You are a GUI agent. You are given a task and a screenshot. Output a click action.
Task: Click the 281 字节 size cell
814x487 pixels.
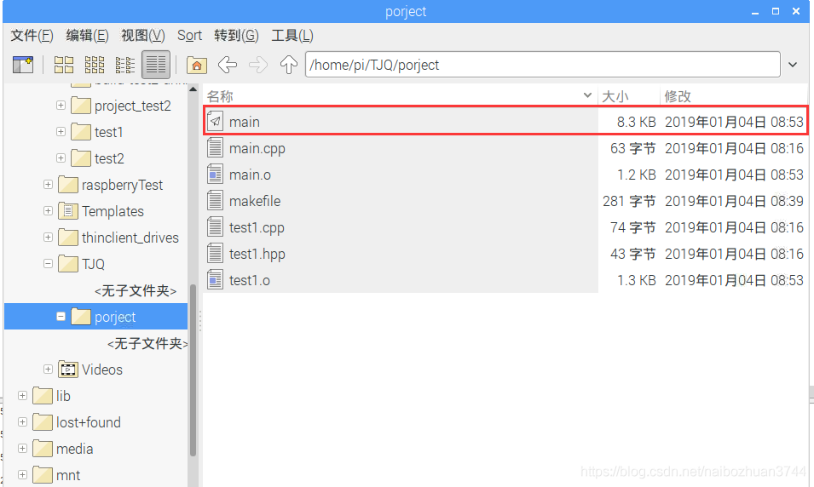click(629, 201)
